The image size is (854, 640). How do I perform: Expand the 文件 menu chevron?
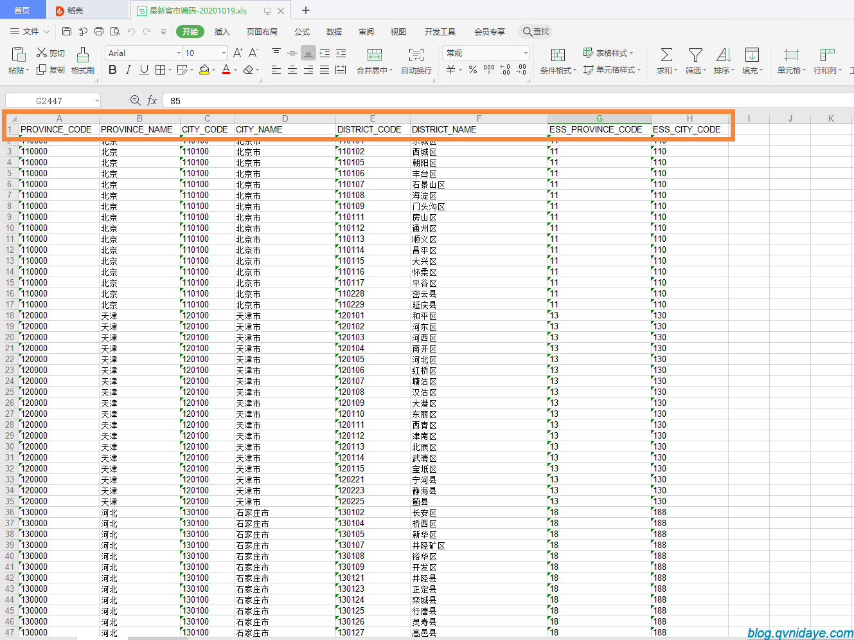46,31
